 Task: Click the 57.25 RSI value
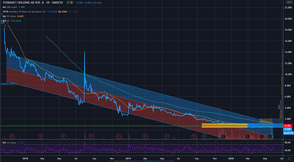point(20,143)
